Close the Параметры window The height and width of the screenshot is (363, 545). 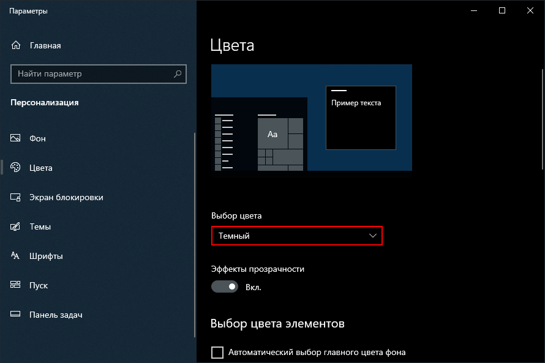tap(530, 11)
